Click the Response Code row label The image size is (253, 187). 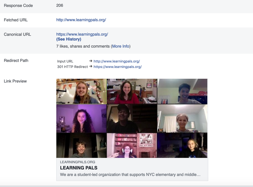(18, 5)
